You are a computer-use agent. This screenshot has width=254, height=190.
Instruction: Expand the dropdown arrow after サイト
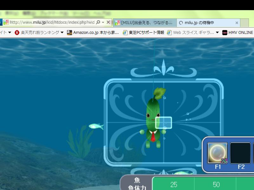(x=10, y=33)
